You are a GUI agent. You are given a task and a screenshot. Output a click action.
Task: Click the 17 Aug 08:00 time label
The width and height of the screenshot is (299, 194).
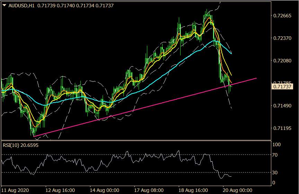(x=149, y=190)
